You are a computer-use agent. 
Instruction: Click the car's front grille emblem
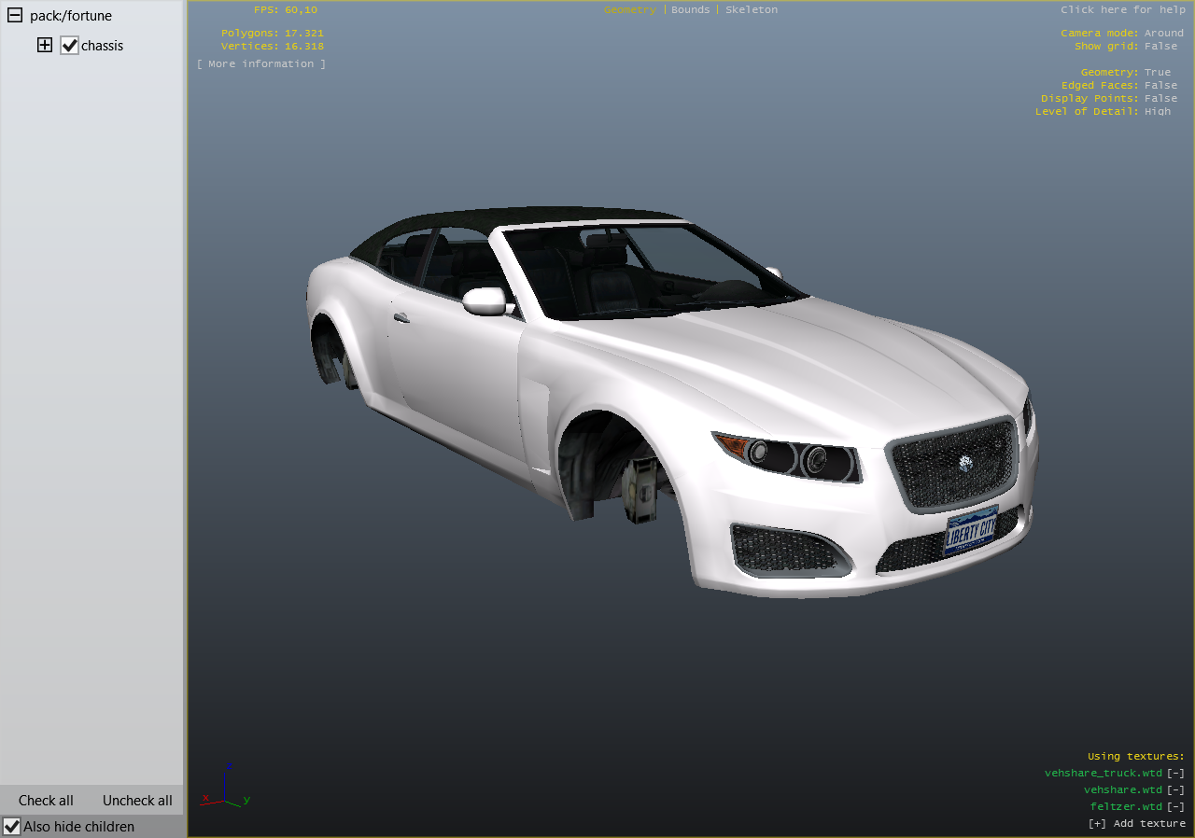[x=966, y=462]
